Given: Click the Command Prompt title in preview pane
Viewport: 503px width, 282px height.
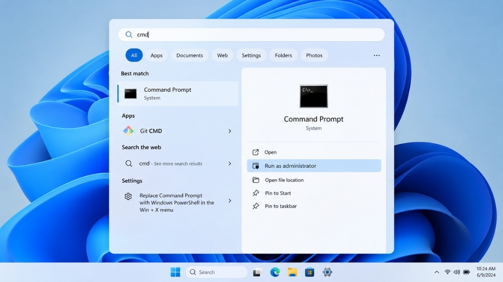Looking at the screenshot, I should 313,119.
